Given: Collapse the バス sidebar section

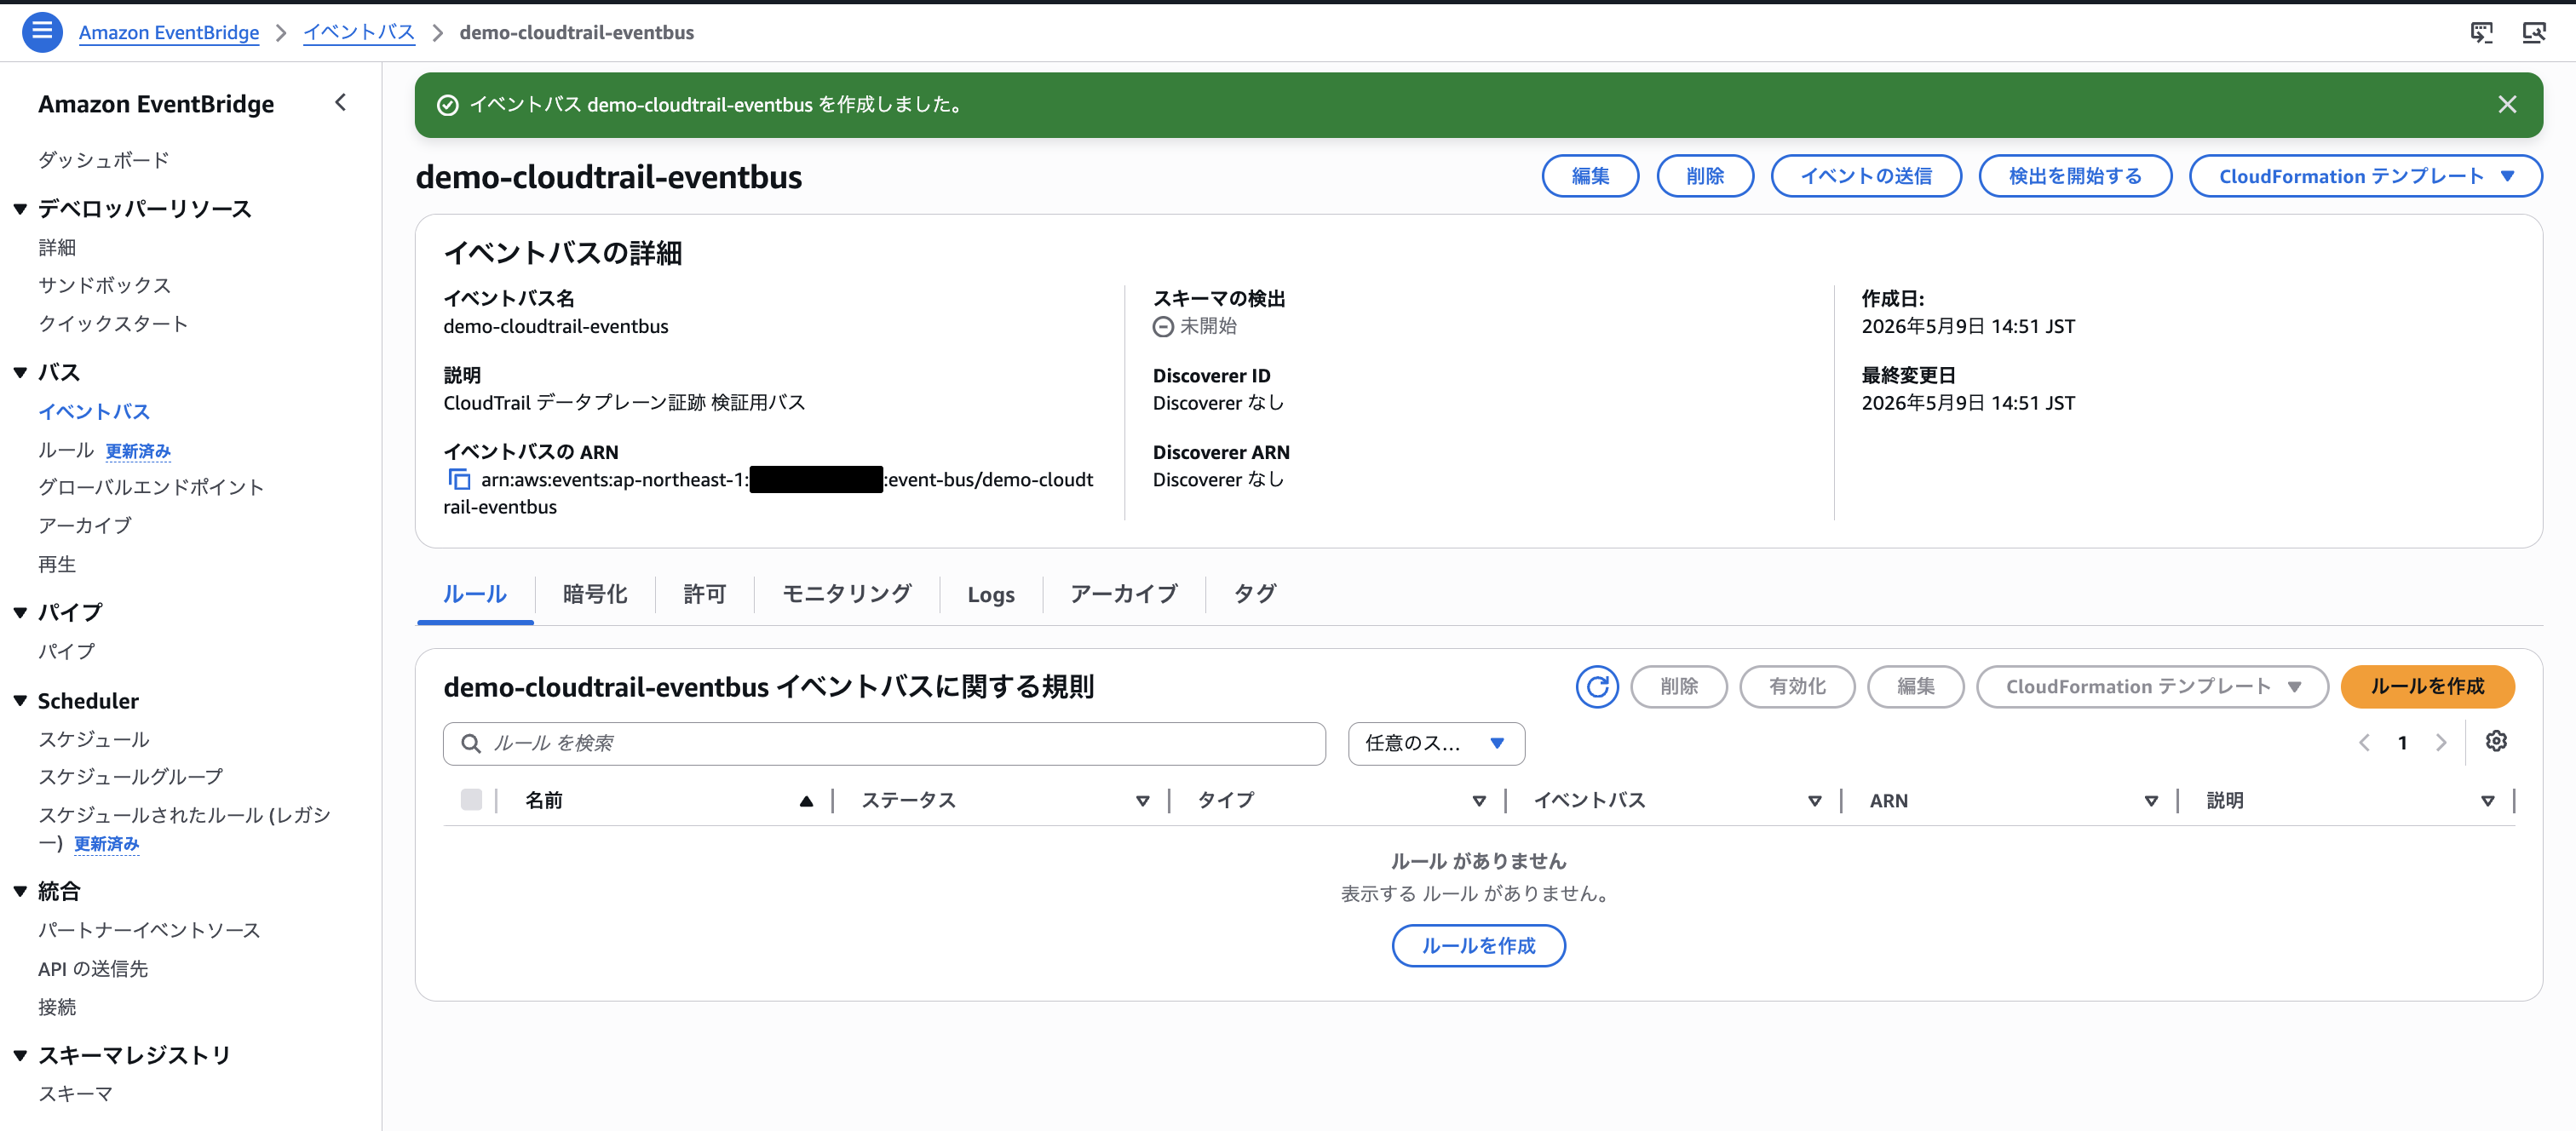Looking at the screenshot, I should [x=20, y=373].
